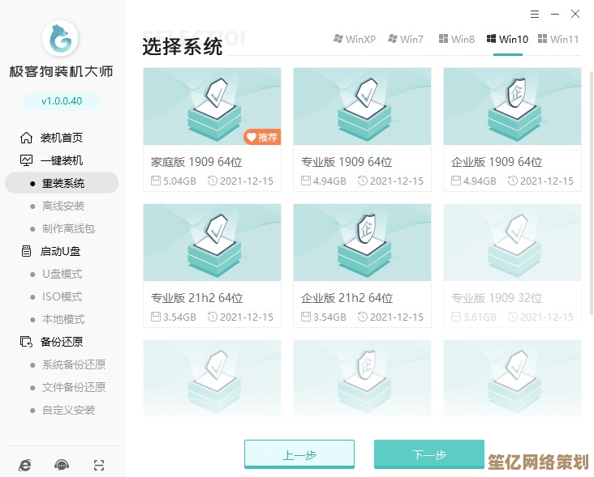Select 家庭版 1909 64位 thumbnail
The image size is (594, 477).
point(212,106)
